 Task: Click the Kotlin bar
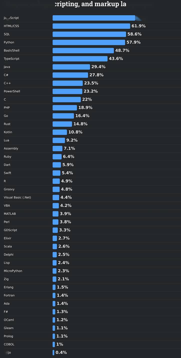pos(60,132)
